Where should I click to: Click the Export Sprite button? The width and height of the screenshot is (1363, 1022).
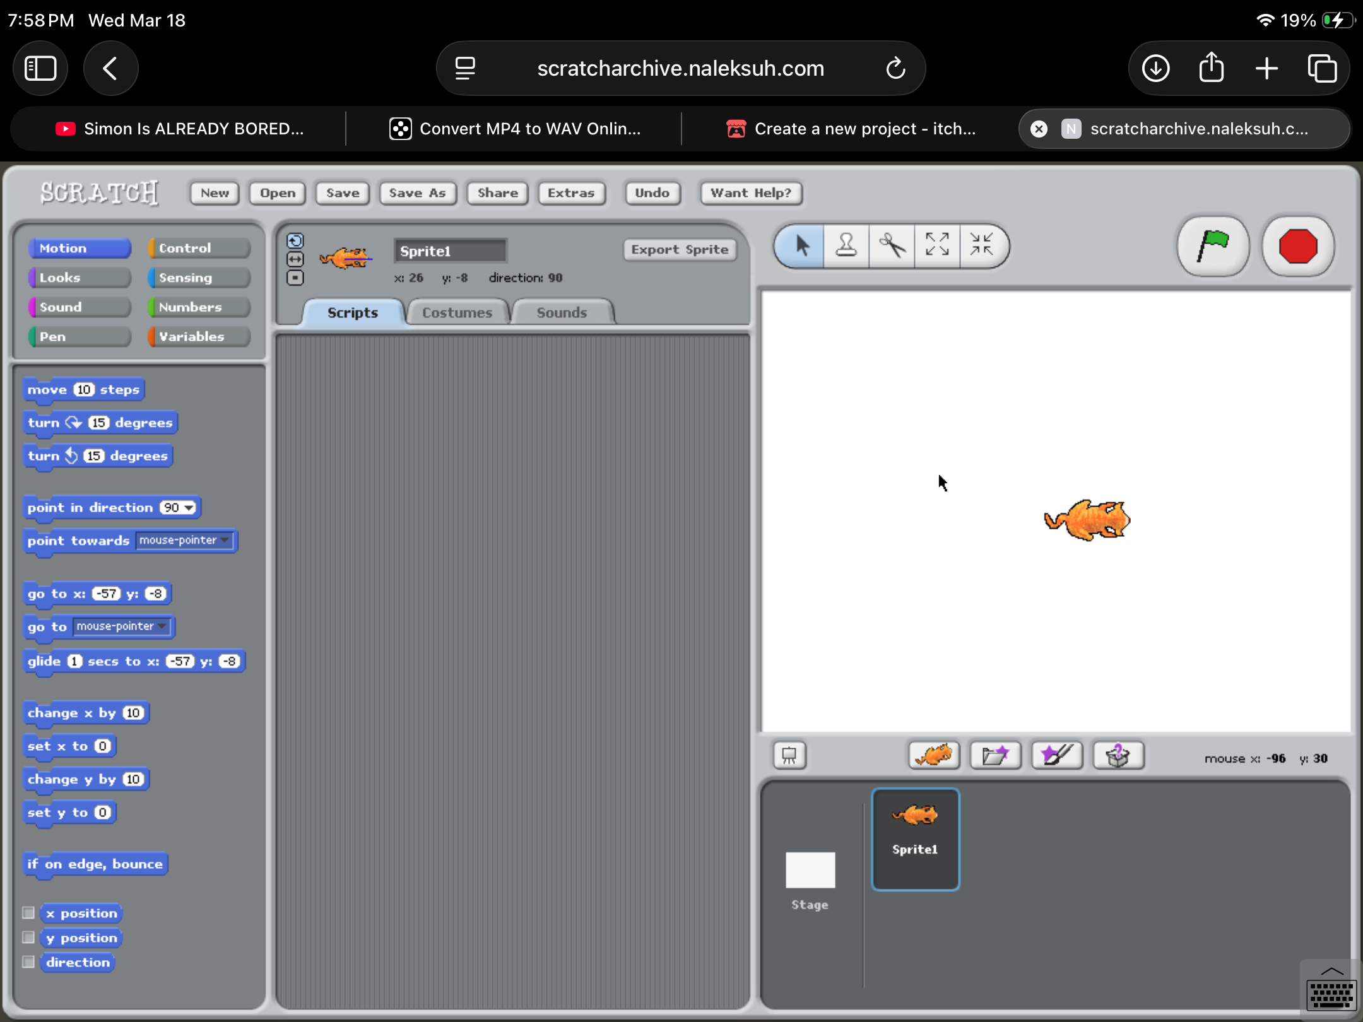point(680,250)
